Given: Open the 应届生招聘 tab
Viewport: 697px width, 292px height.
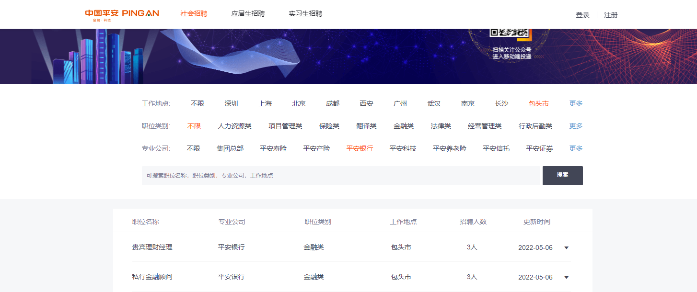Looking at the screenshot, I should click(x=248, y=14).
